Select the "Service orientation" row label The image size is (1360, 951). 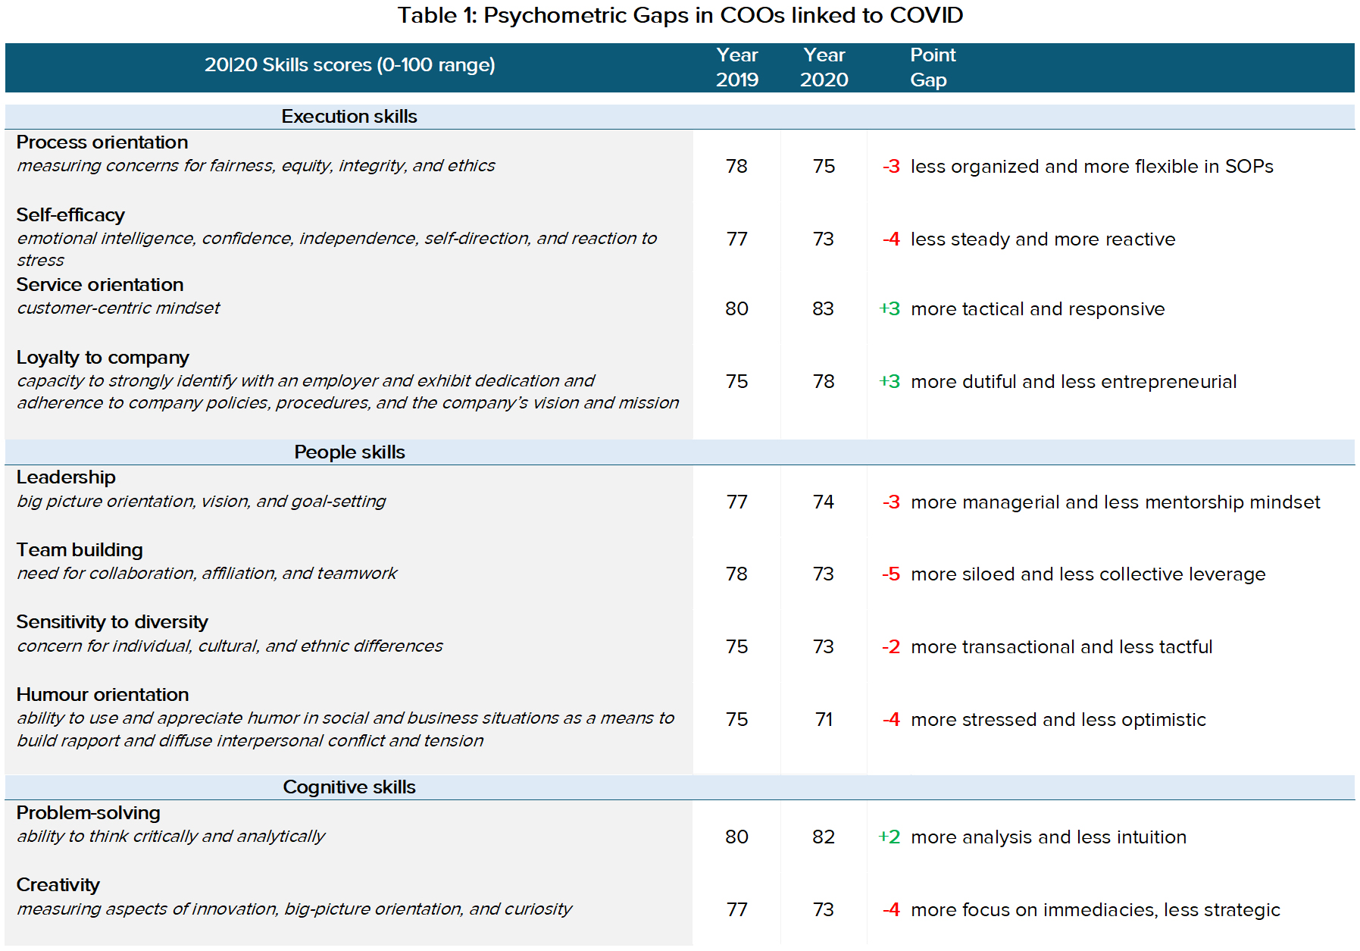(x=100, y=285)
